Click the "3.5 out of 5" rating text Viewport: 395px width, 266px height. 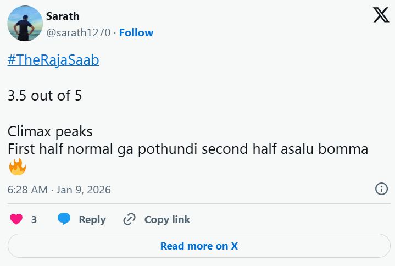[44, 96]
